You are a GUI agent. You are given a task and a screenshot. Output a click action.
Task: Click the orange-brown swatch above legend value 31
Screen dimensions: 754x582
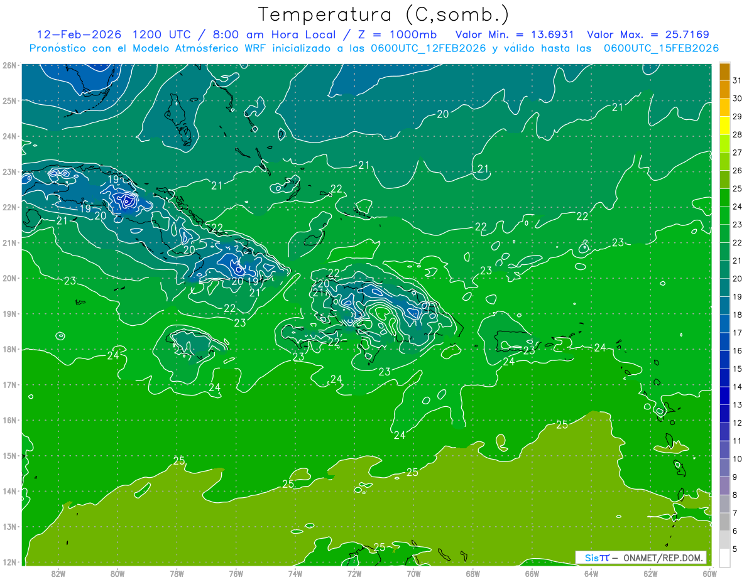[724, 72]
